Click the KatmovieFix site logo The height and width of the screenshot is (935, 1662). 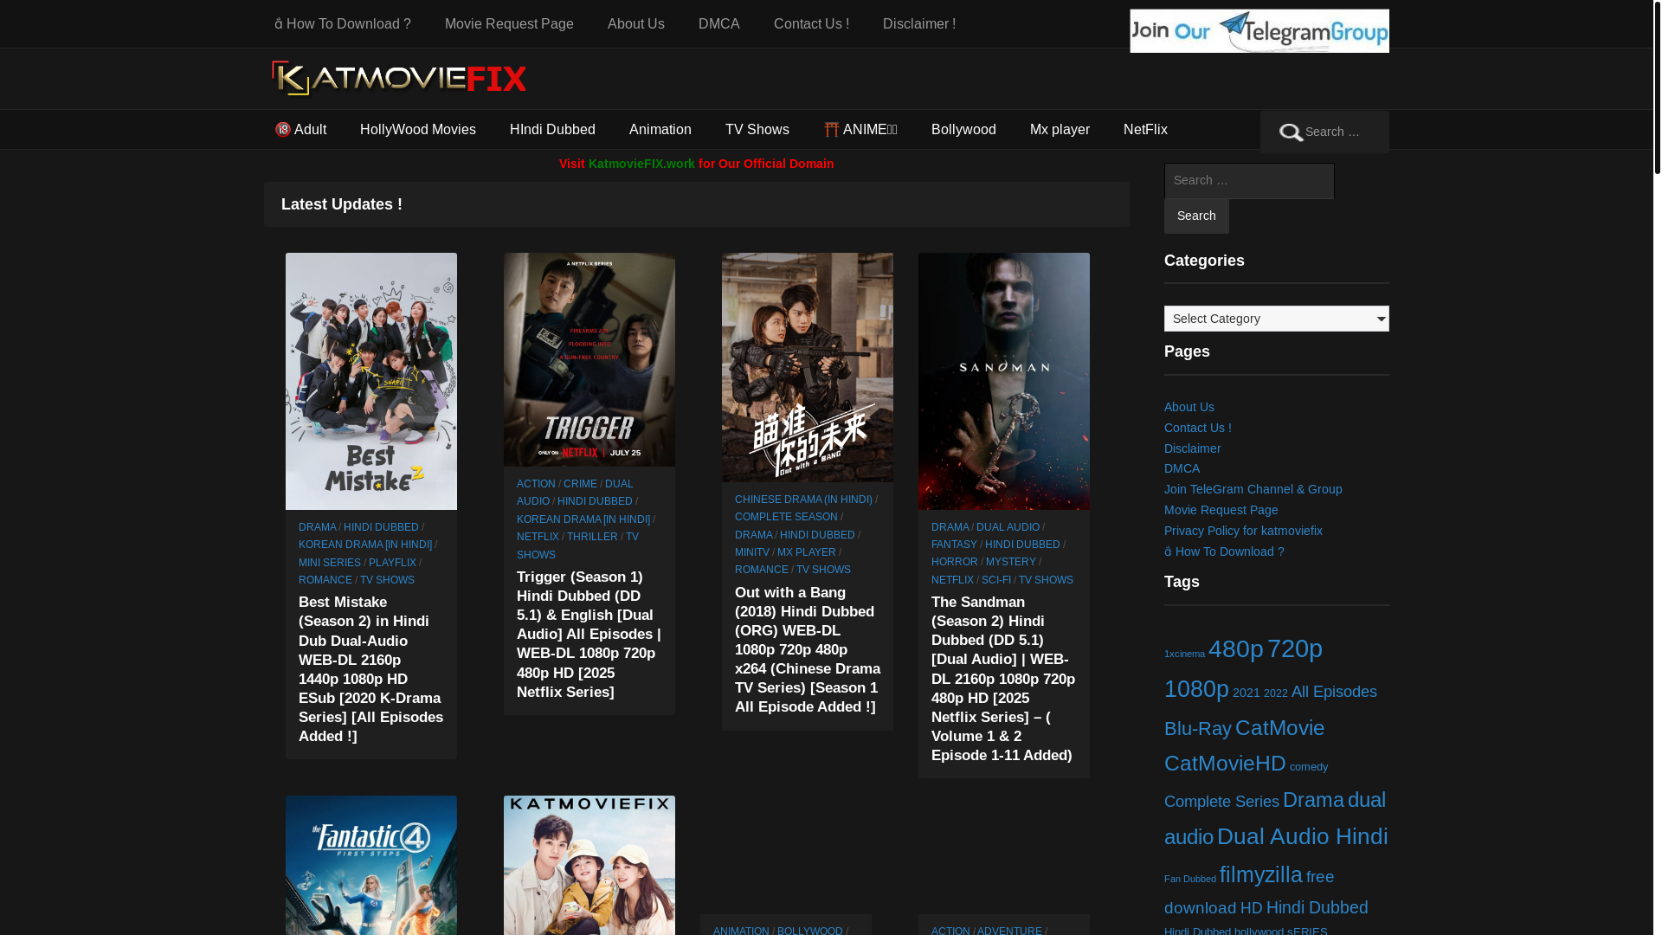pos(399,79)
